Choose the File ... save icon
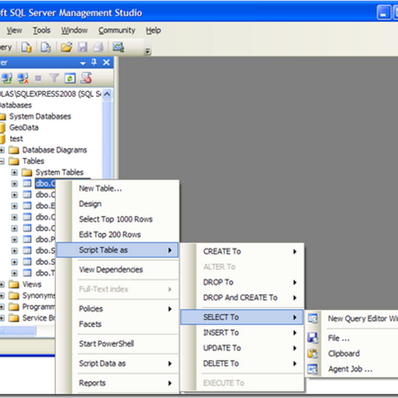398x398 pixels. point(313,338)
